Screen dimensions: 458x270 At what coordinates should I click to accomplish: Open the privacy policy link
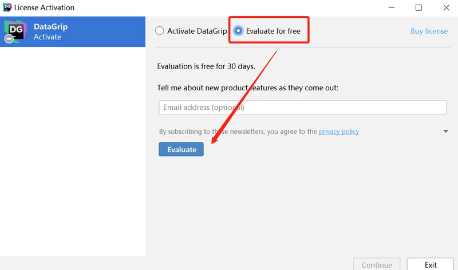[339, 132]
